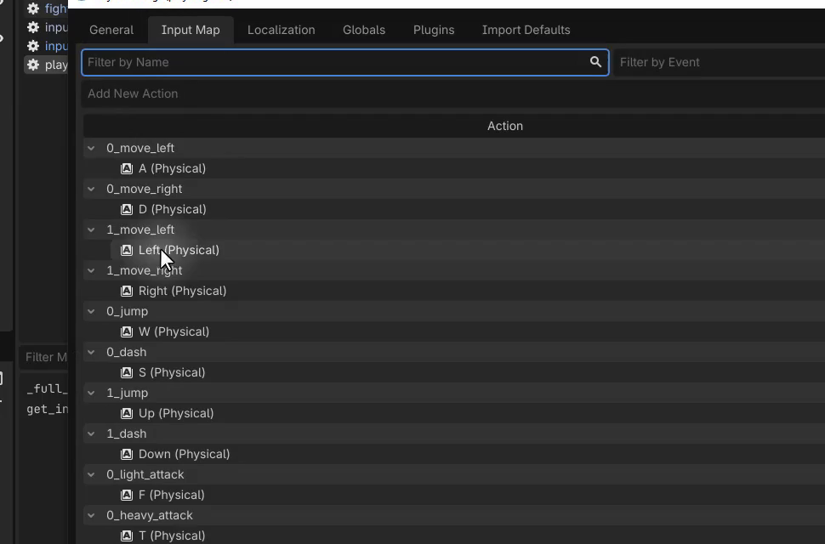Collapse the 0_light_attack action
Screen dimensions: 825x544
pos(91,474)
